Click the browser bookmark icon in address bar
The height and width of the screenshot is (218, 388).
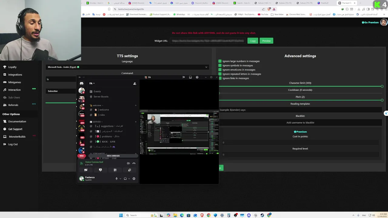[109, 9]
